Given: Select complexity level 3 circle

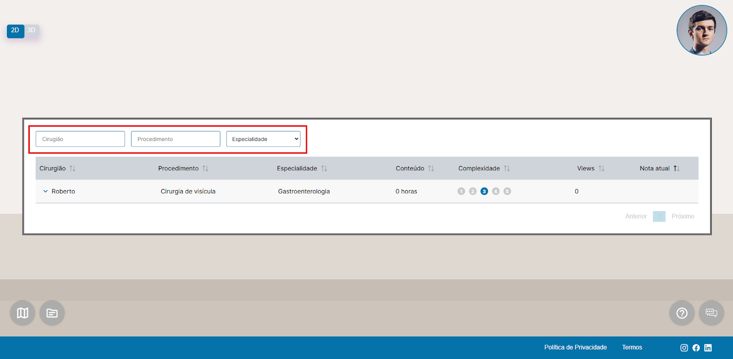Looking at the screenshot, I should click(484, 191).
